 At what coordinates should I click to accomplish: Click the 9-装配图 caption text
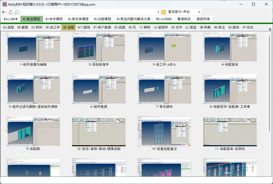(33, 149)
